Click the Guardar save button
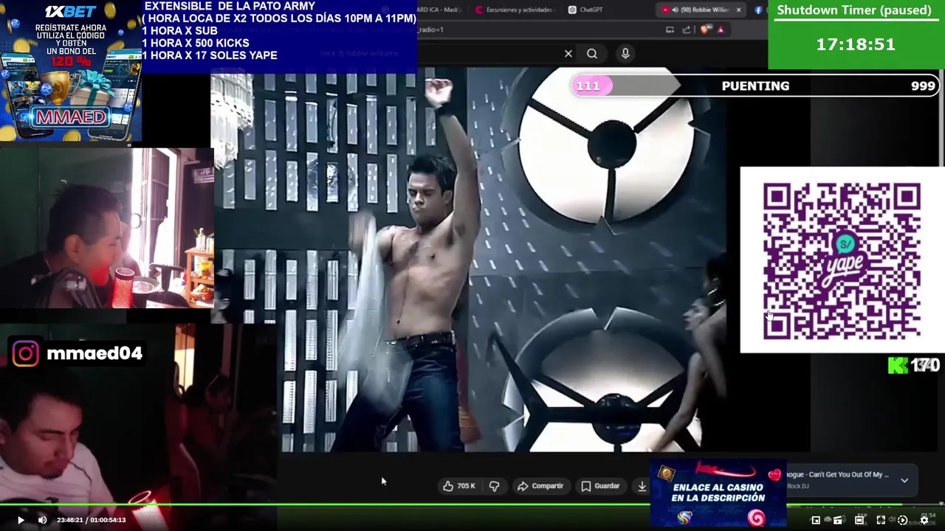This screenshot has height=531, width=945. pyautogui.click(x=599, y=486)
